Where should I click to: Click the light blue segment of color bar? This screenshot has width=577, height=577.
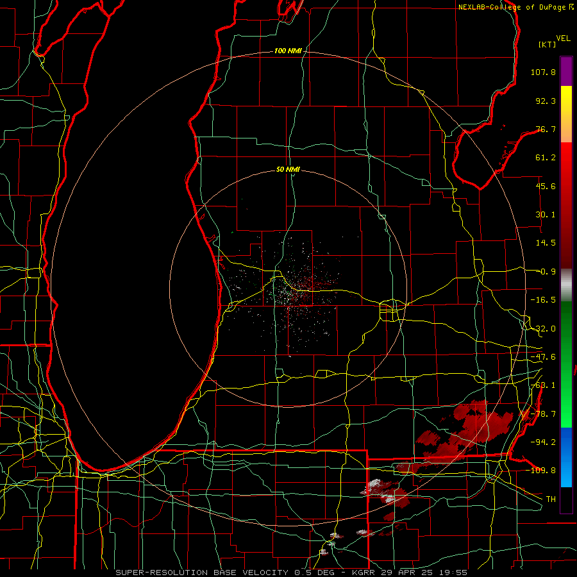point(566,473)
